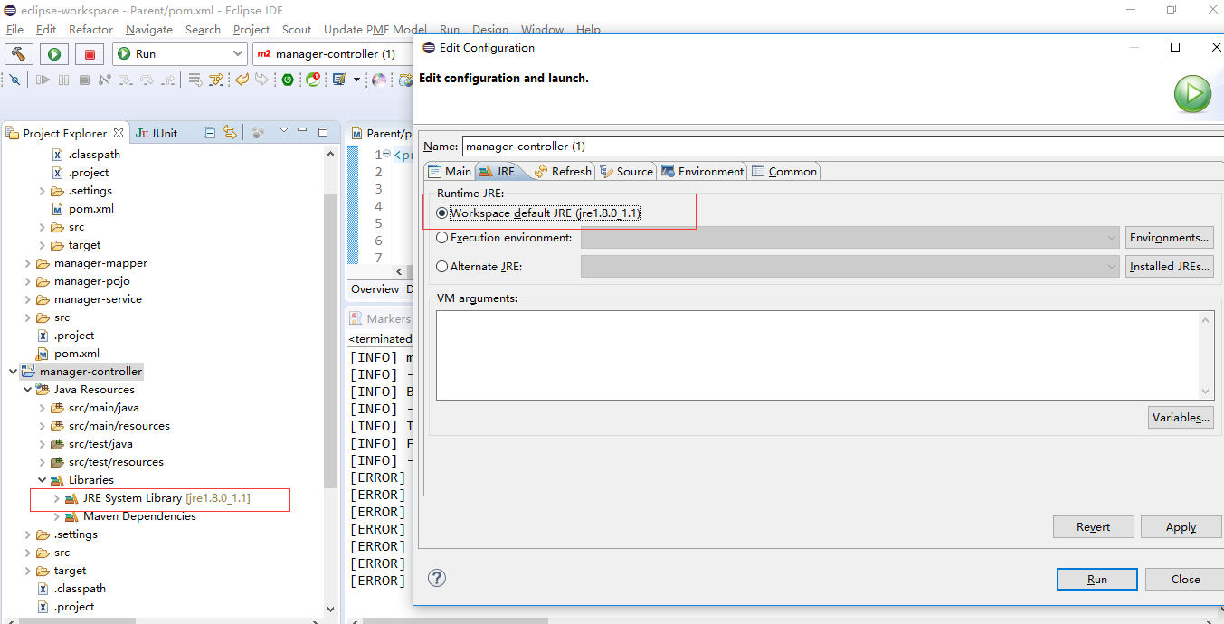Expand the manager-service folder
This screenshot has height=624, width=1224.
tap(27, 299)
